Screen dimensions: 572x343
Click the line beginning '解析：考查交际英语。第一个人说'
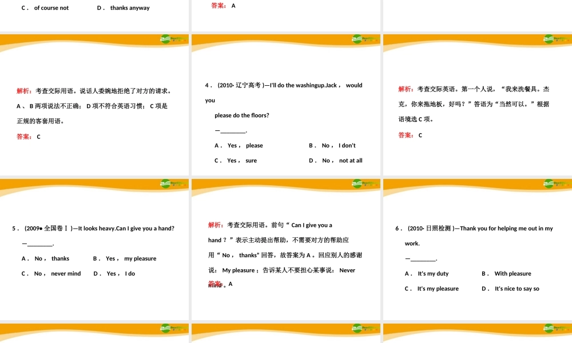click(474, 89)
